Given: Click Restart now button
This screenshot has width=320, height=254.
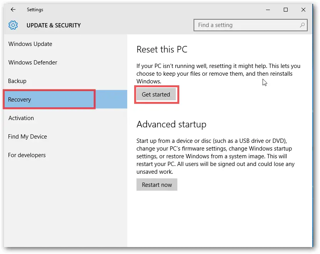Looking at the screenshot, I should [157, 185].
